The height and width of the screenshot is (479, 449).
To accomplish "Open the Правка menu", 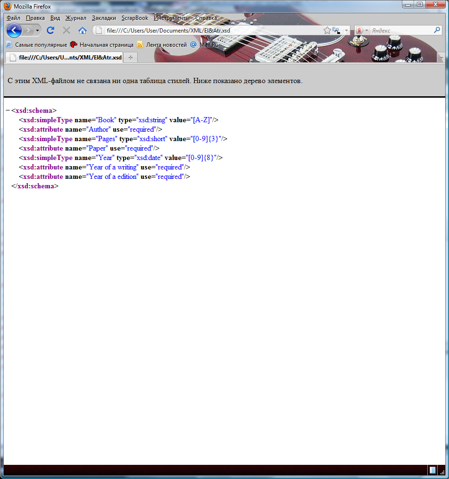I will tap(35, 18).
